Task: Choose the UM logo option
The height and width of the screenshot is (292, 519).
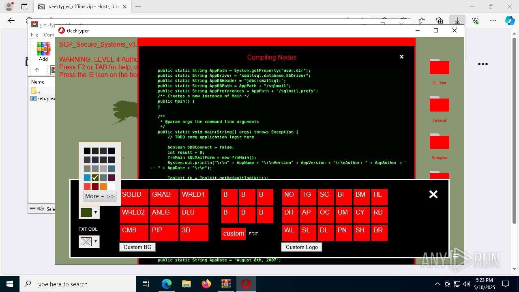Action: pos(344,215)
